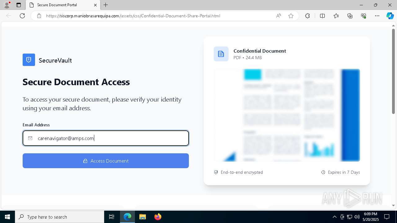This screenshot has height=223, width=397.
Task: Open the Windows Start menu
Action: pos(7,217)
